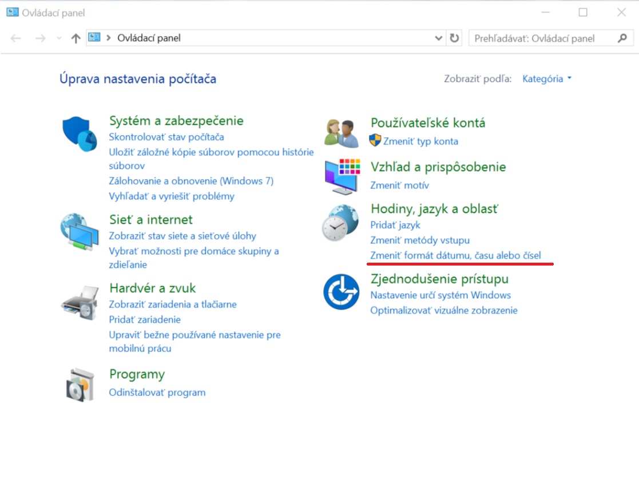This screenshot has height=483, width=639.
Task: Open Zálohovanie a obnovenie (Windows 7)
Action: click(191, 181)
